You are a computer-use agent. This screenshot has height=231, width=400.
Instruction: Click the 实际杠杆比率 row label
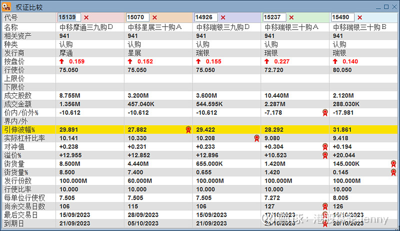24,138
